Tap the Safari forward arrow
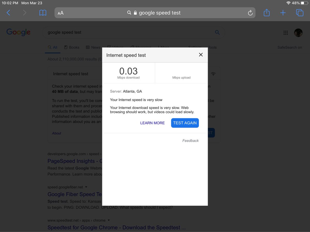Viewport: 310px width, 232px height. click(x=25, y=13)
